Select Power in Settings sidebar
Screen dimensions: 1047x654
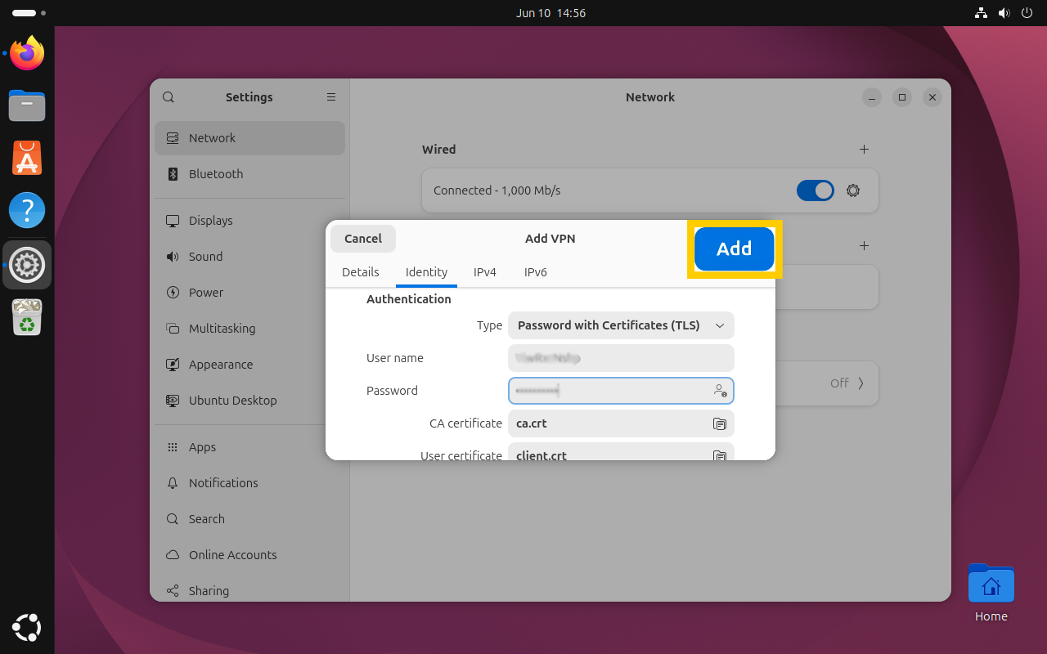pos(249,293)
